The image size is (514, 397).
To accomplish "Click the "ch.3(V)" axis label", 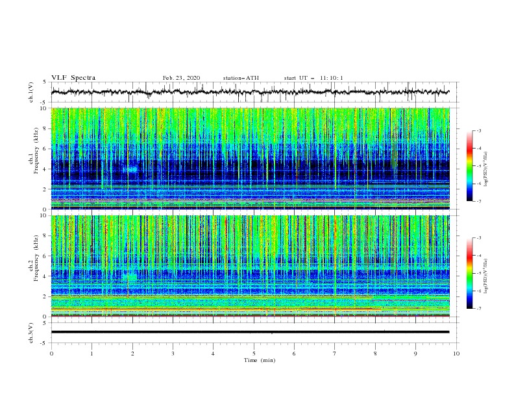I will pyautogui.click(x=31, y=333).
